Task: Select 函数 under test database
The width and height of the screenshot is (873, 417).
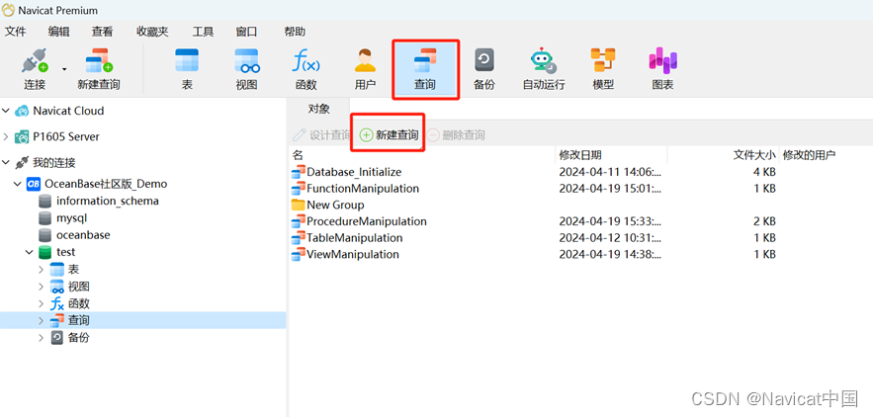Action: click(78, 304)
